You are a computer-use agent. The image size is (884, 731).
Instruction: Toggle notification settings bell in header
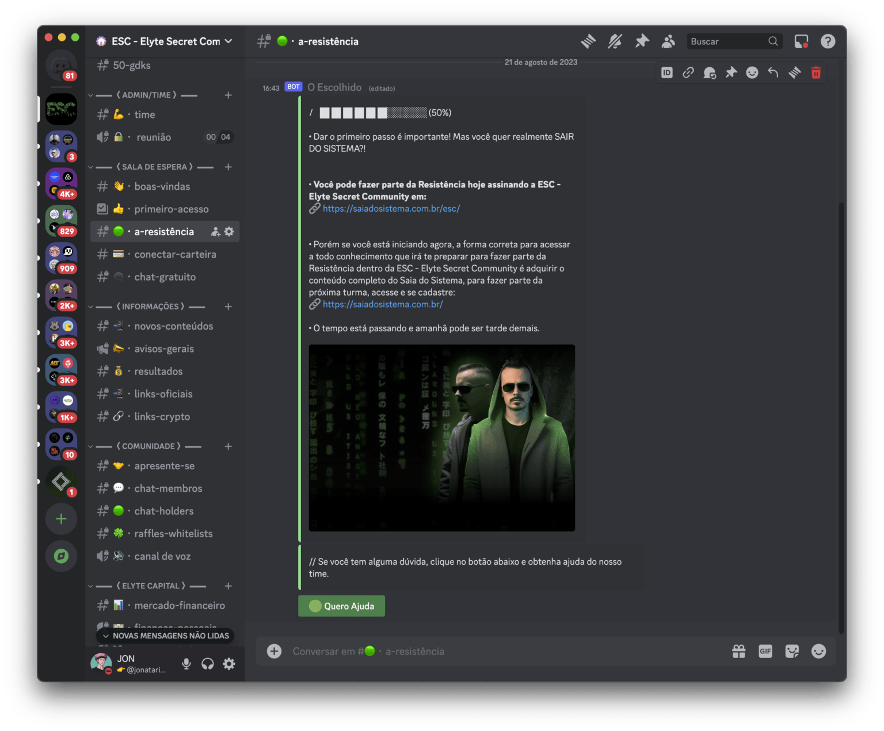tap(615, 41)
